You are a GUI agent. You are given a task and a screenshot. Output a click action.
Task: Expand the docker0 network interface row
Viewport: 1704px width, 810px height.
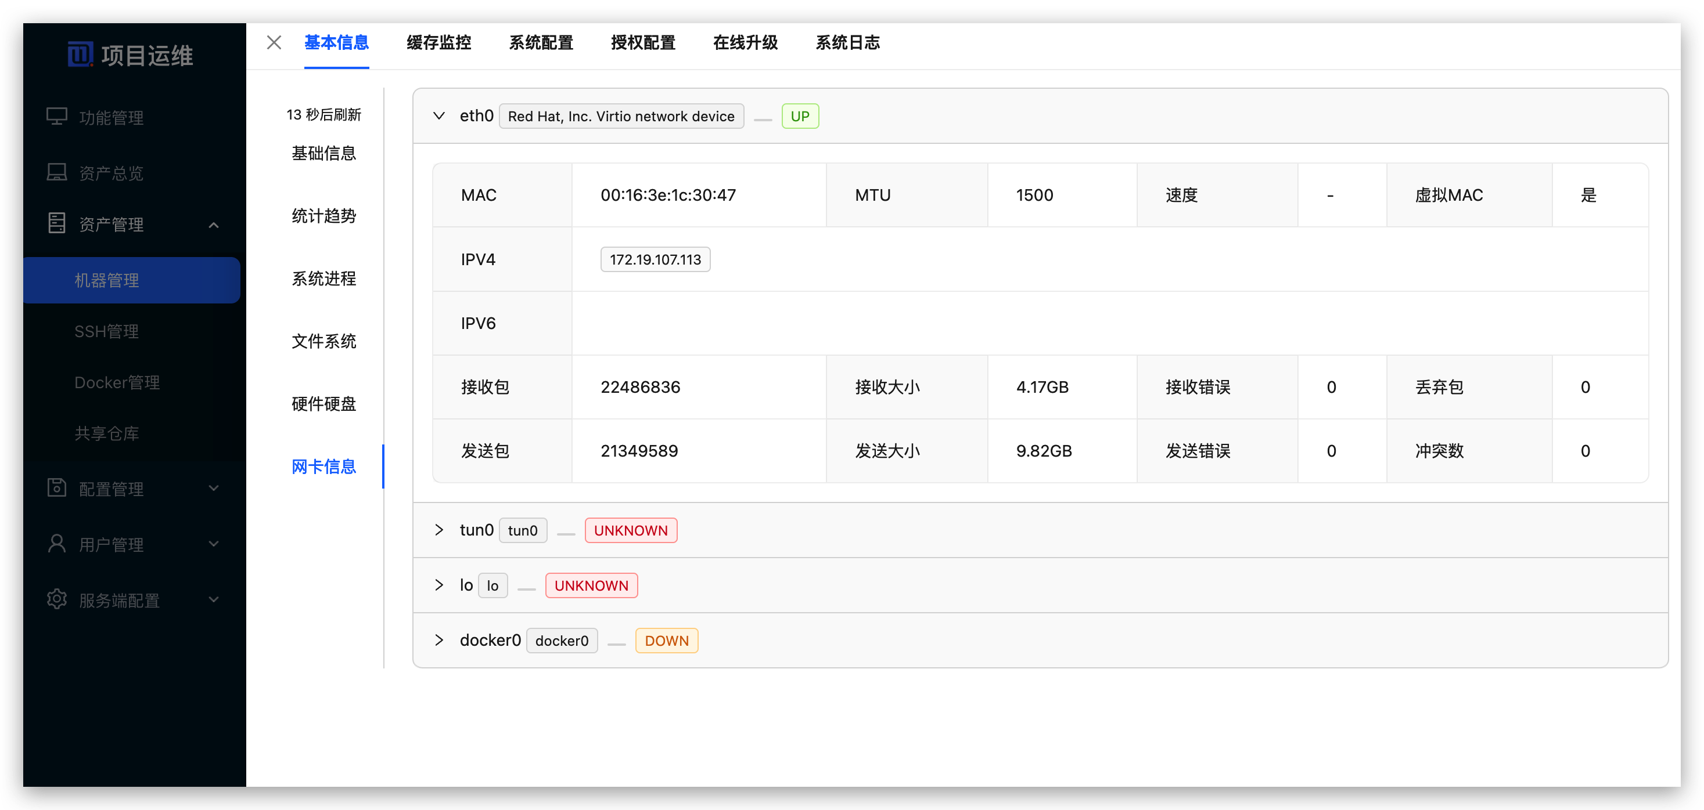pos(438,640)
